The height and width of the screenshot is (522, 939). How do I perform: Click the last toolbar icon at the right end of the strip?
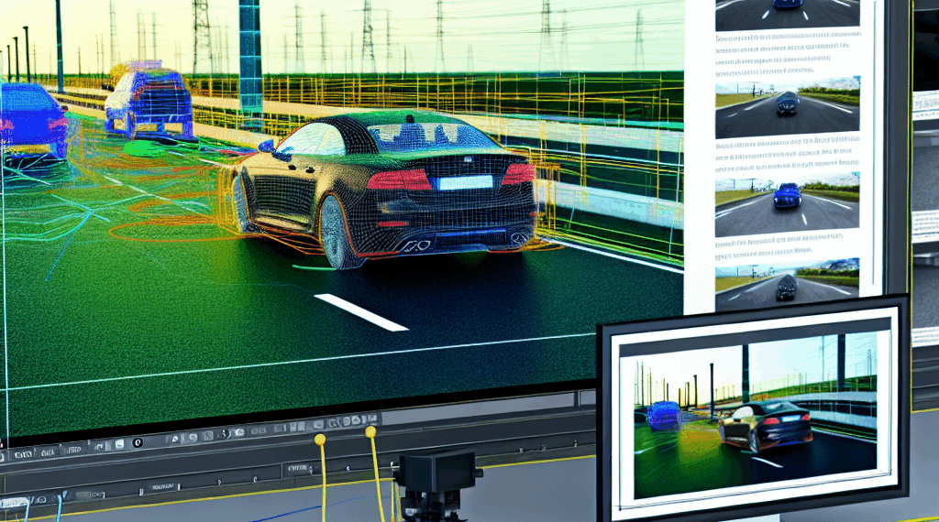[371, 418]
